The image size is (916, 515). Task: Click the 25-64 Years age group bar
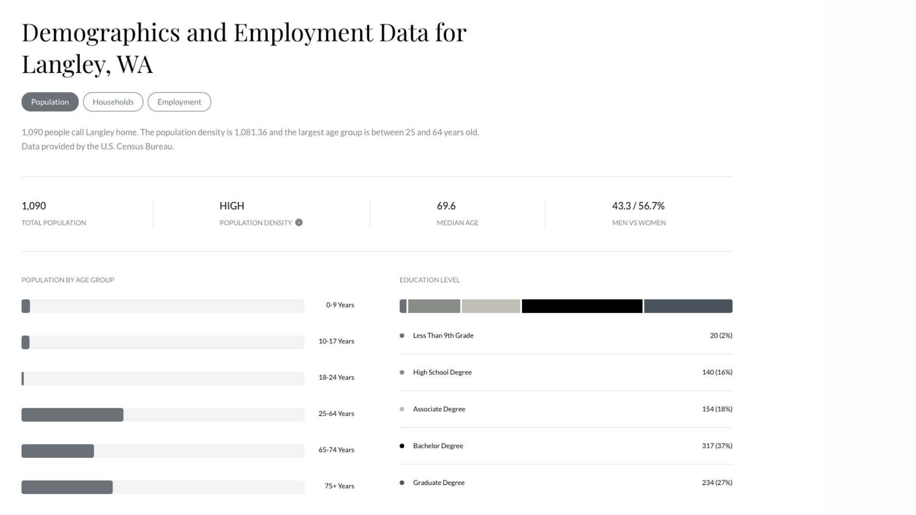[73, 415]
